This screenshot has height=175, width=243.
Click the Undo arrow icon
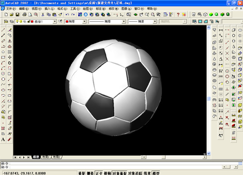(67, 15)
